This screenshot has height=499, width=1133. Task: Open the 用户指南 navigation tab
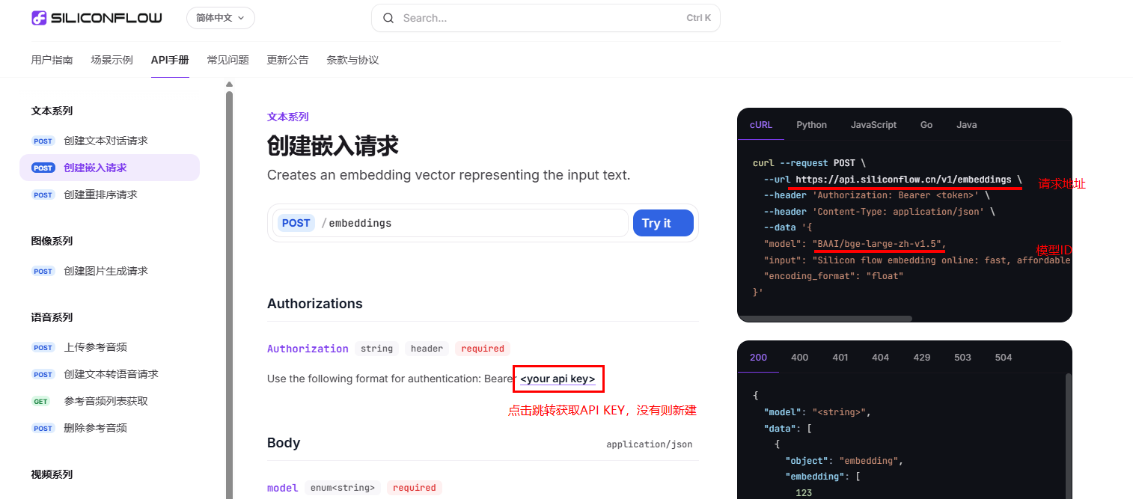pyautogui.click(x=52, y=60)
